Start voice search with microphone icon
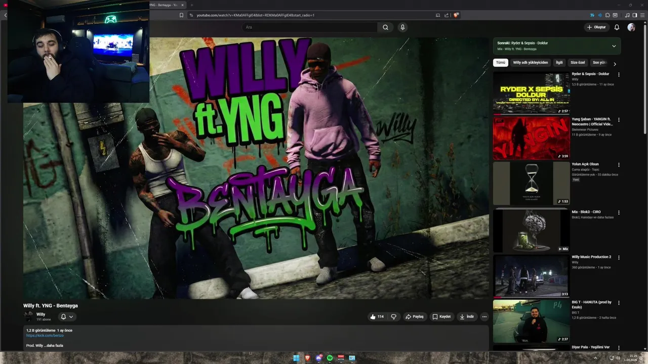The height and width of the screenshot is (364, 648). coord(402,27)
